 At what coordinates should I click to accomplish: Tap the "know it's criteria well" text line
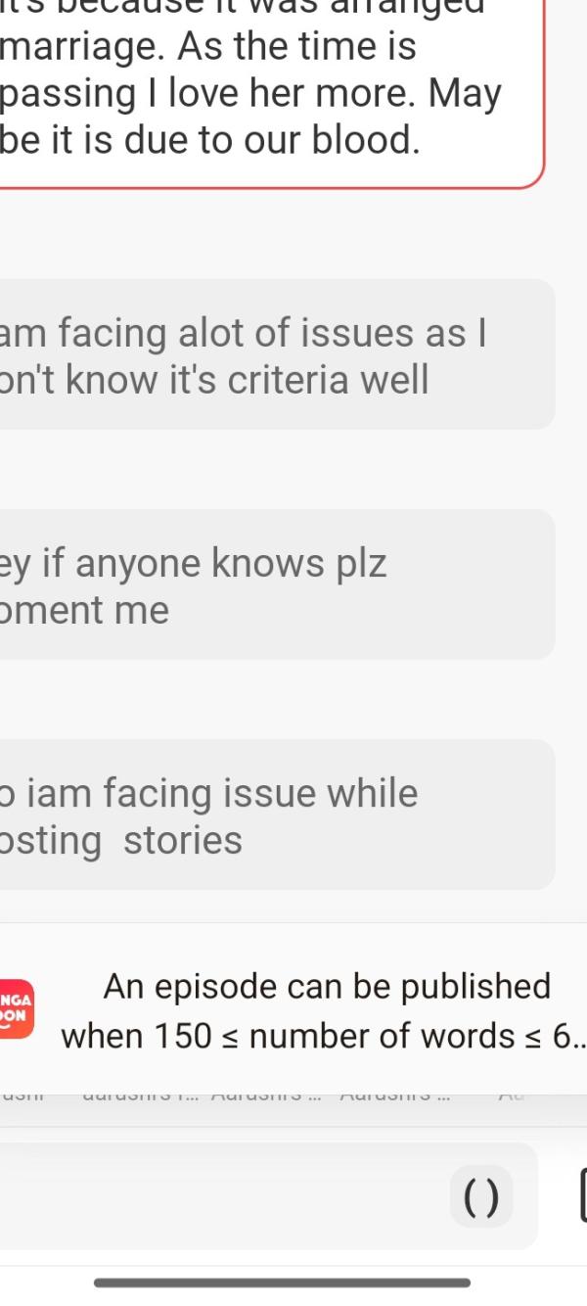click(214, 380)
